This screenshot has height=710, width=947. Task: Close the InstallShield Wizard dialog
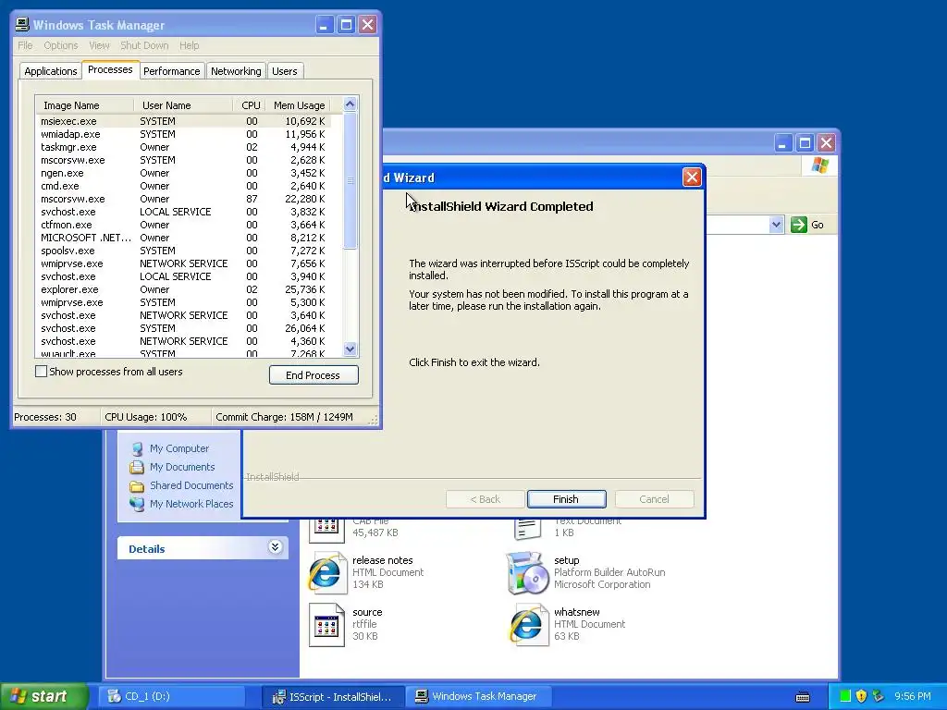point(692,177)
